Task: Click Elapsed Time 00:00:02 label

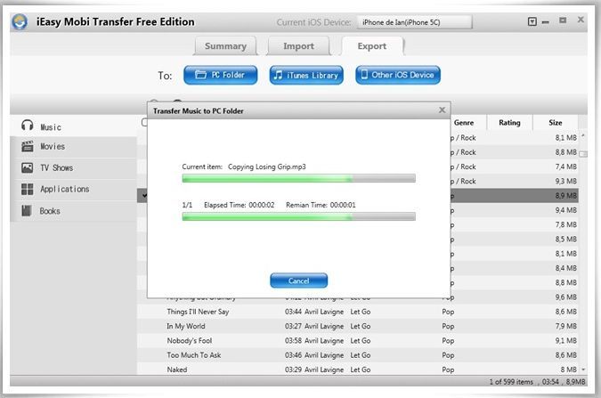Action: [x=240, y=205]
